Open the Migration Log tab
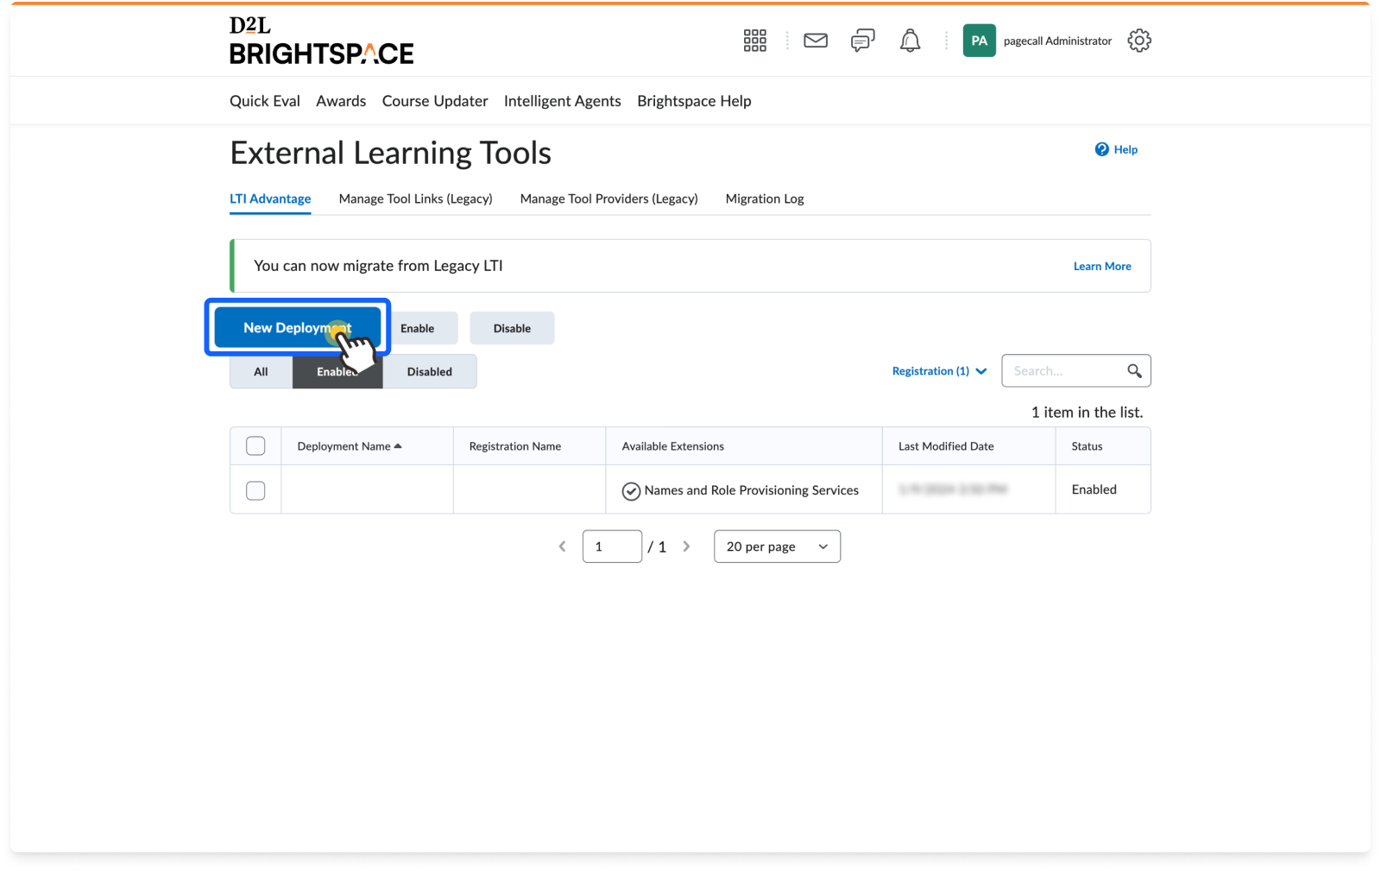The image size is (1381, 871). click(x=765, y=199)
